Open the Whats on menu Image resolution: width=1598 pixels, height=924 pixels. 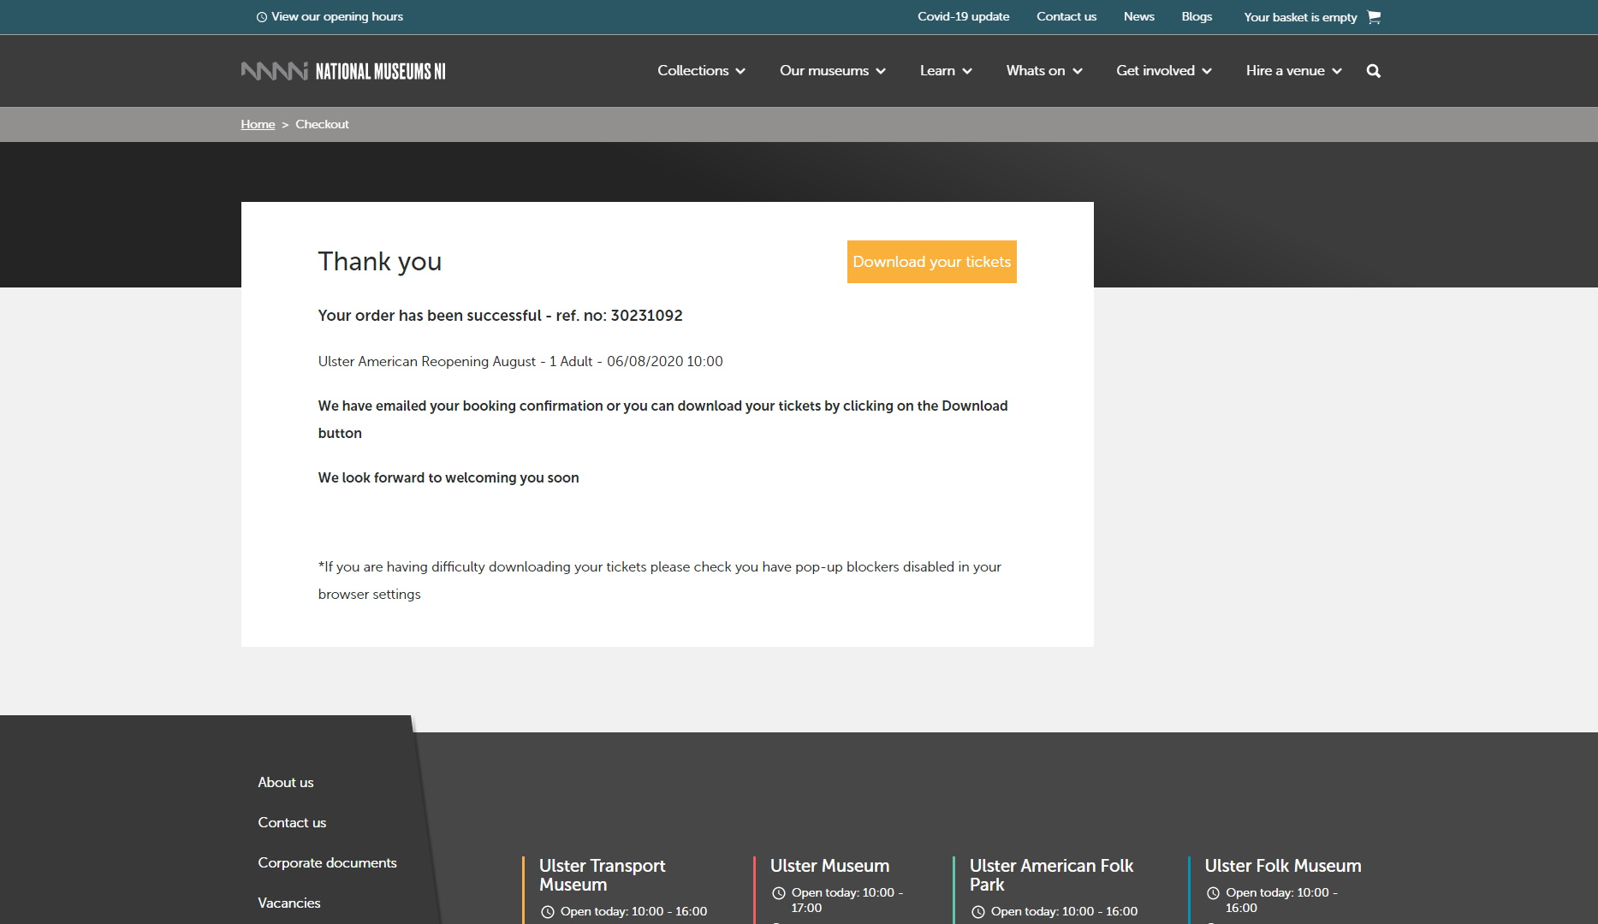click(x=1036, y=71)
